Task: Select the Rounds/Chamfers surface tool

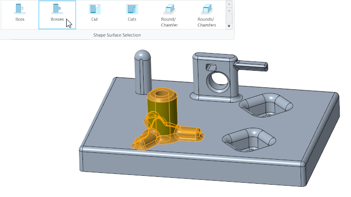Action: click(207, 15)
